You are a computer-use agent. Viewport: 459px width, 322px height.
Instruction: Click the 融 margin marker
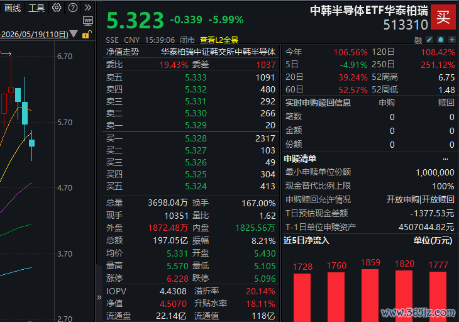pos(418,40)
